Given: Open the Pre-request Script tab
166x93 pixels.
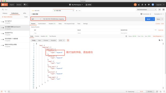Looking at the screenshot, I should click(x=69, y=24).
